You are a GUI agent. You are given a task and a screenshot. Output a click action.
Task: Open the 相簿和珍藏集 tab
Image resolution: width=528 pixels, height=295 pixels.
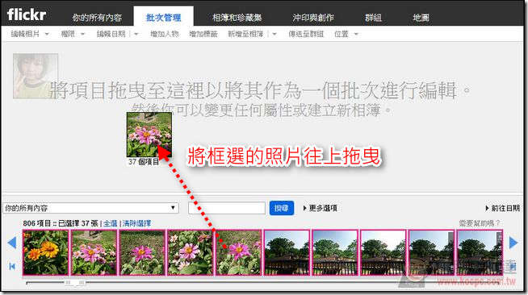[237, 18]
